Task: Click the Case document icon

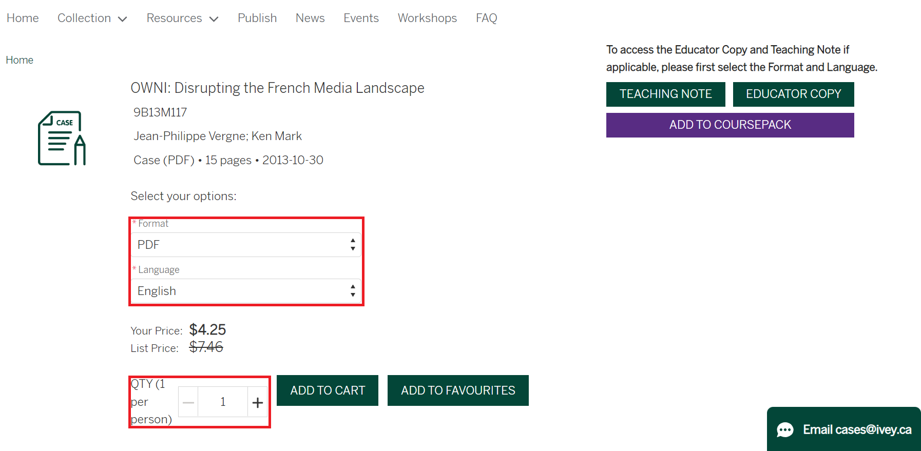Action: coord(62,139)
